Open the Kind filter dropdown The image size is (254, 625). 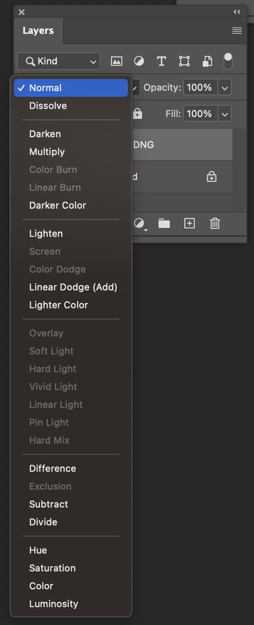(x=59, y=61)
